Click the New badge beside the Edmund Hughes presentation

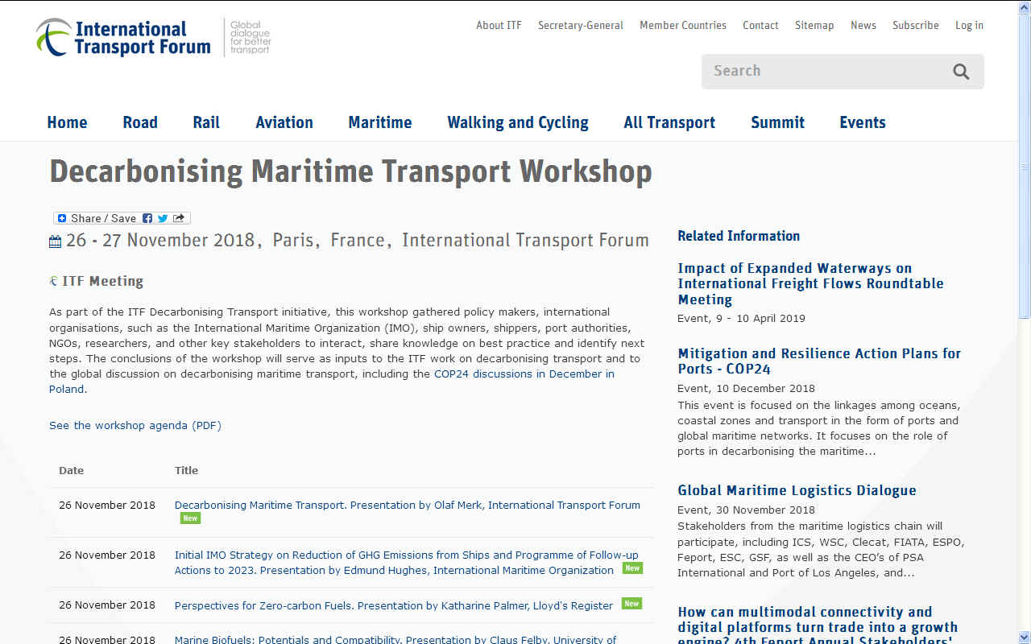[x=632, y=568]
